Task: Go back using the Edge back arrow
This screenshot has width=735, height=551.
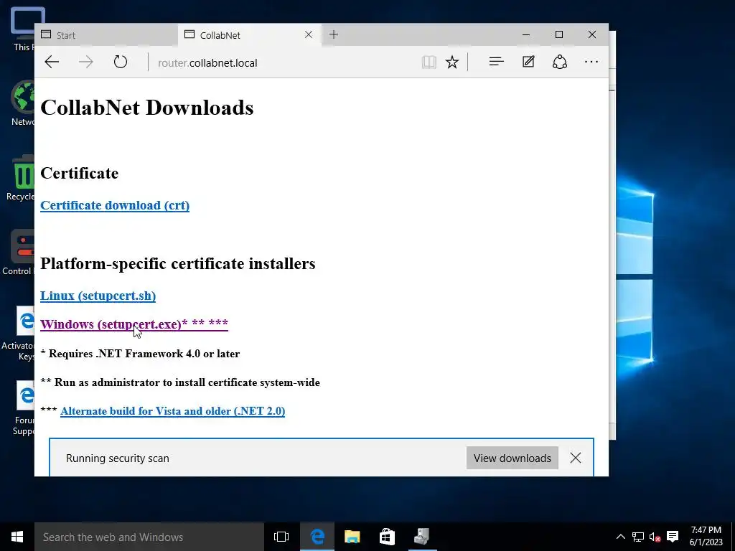Action: pos(52,62)
